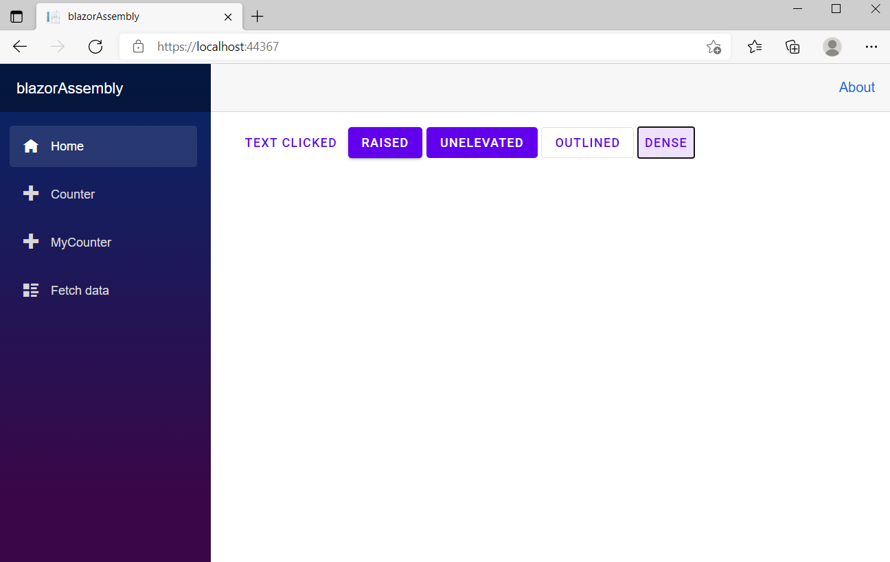Viewport: 890px width, 562px height.
Task: Click the OUTLINED button
Action: tap(588, 143)
